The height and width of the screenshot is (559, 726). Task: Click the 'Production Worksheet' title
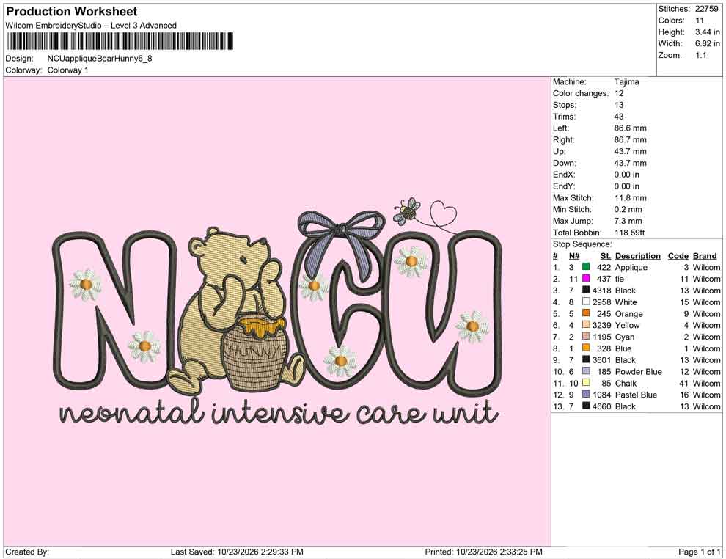tap(72, 12)
